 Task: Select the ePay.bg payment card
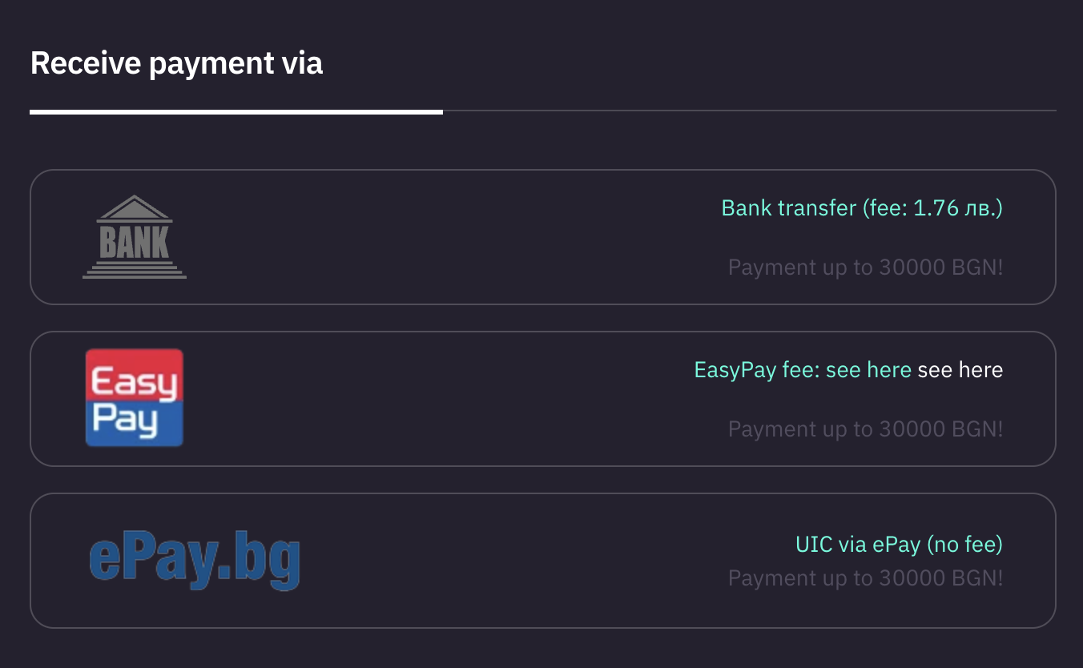521,561
